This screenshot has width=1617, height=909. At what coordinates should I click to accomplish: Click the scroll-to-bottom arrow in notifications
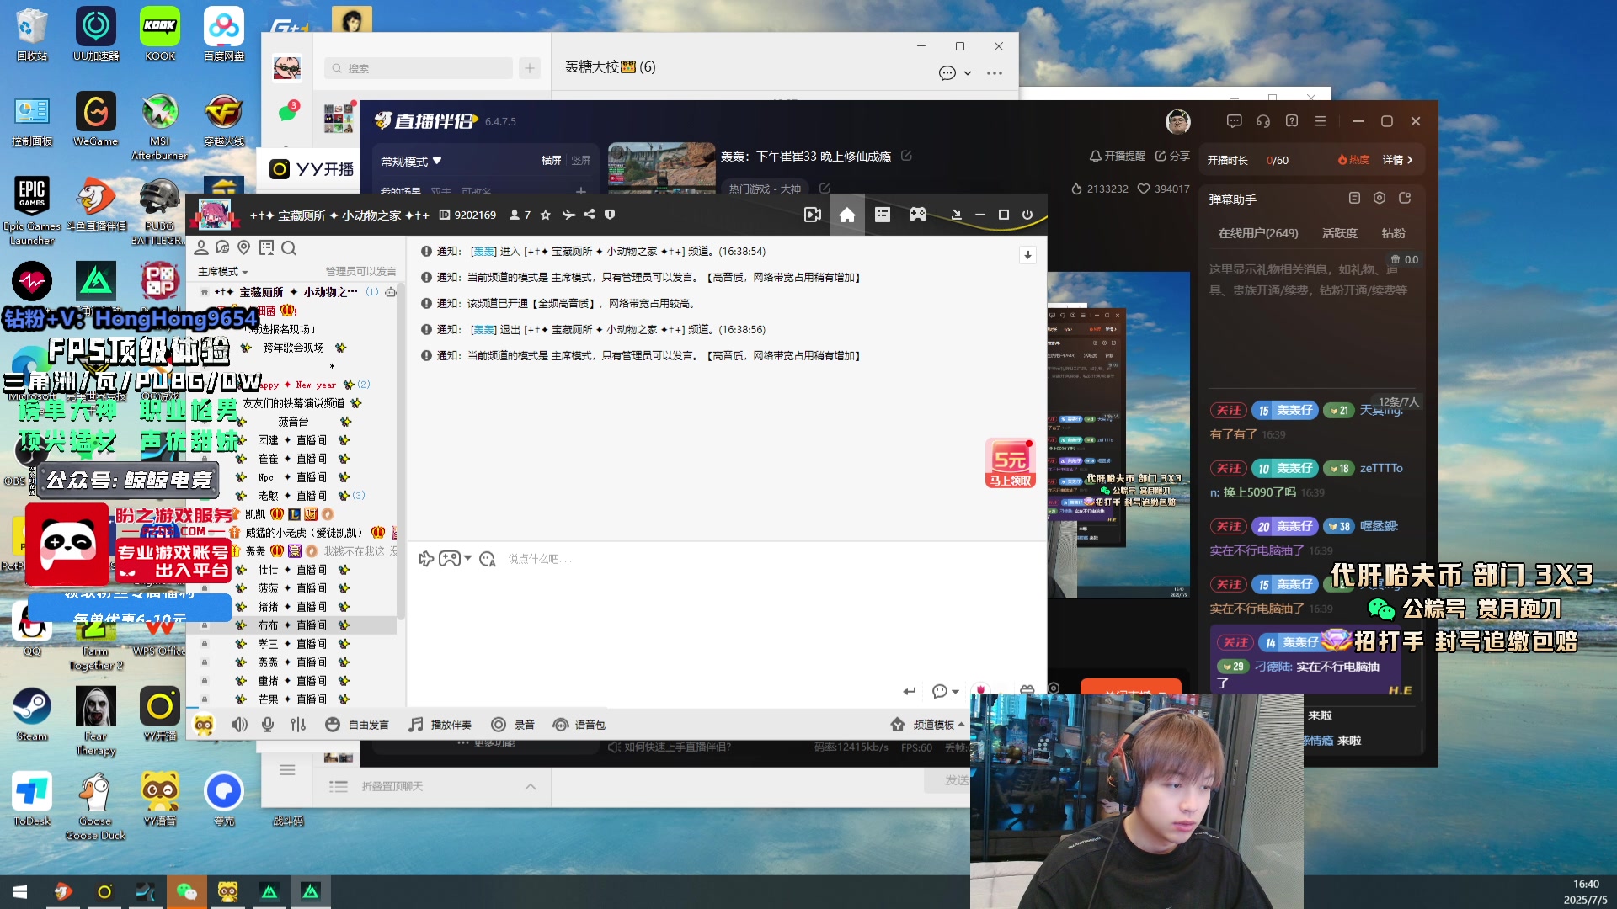coord(1027,255)
